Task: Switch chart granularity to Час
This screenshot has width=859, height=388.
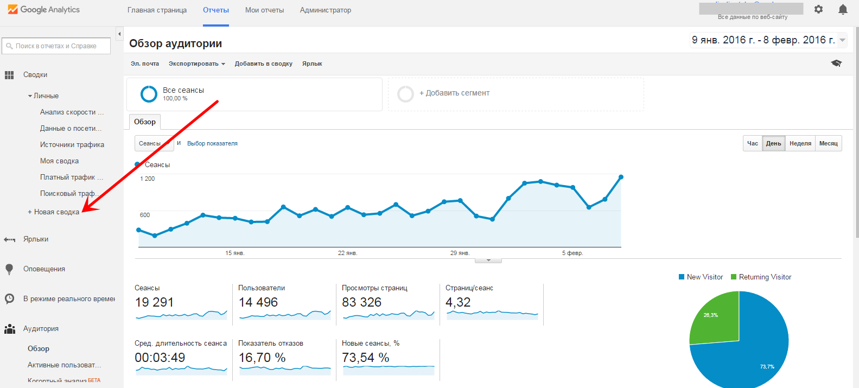Action: click(752, 143)
